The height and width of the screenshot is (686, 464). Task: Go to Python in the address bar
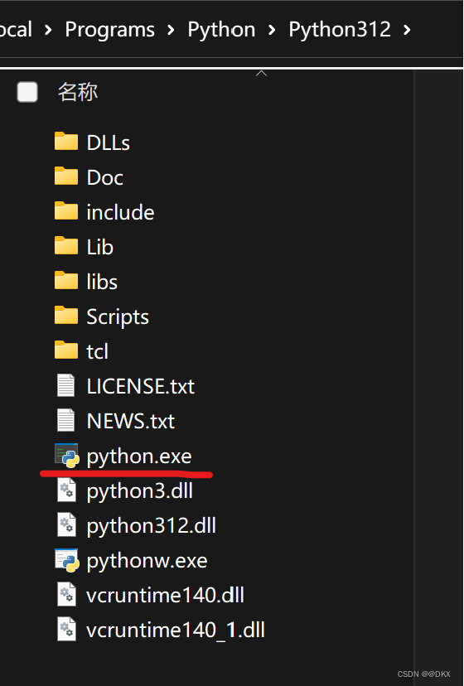tap(221, 30)
